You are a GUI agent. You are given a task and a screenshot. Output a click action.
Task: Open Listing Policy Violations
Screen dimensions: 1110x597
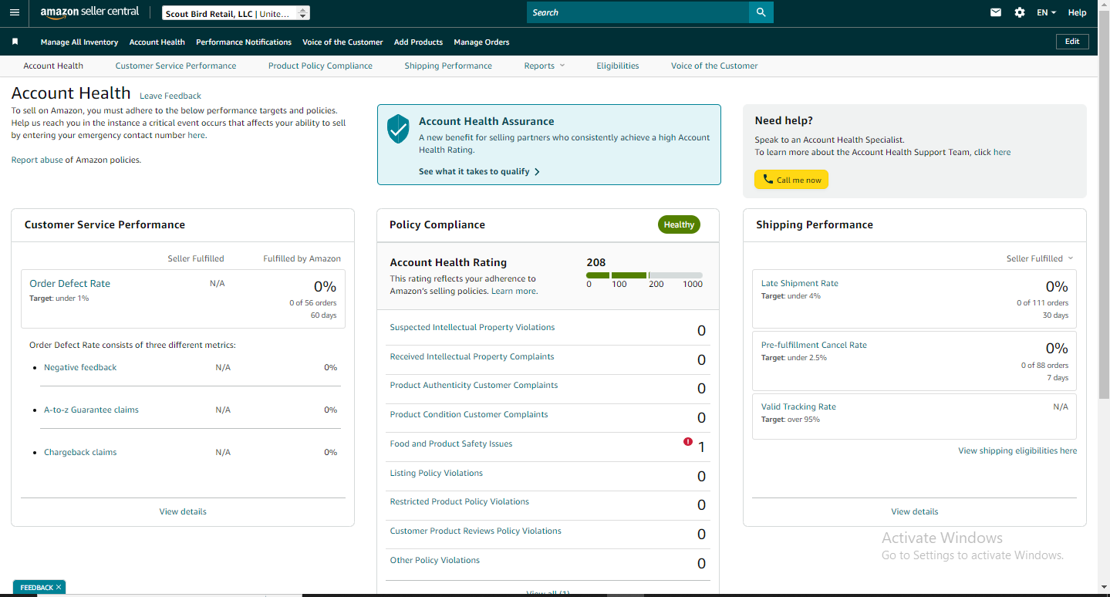pos(437,473)
